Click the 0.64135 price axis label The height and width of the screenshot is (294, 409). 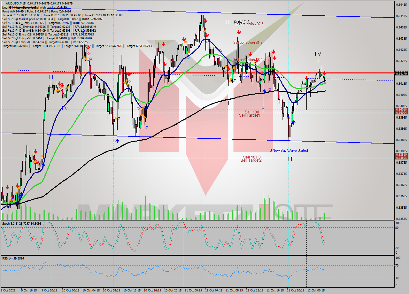[x=401, y=83]
